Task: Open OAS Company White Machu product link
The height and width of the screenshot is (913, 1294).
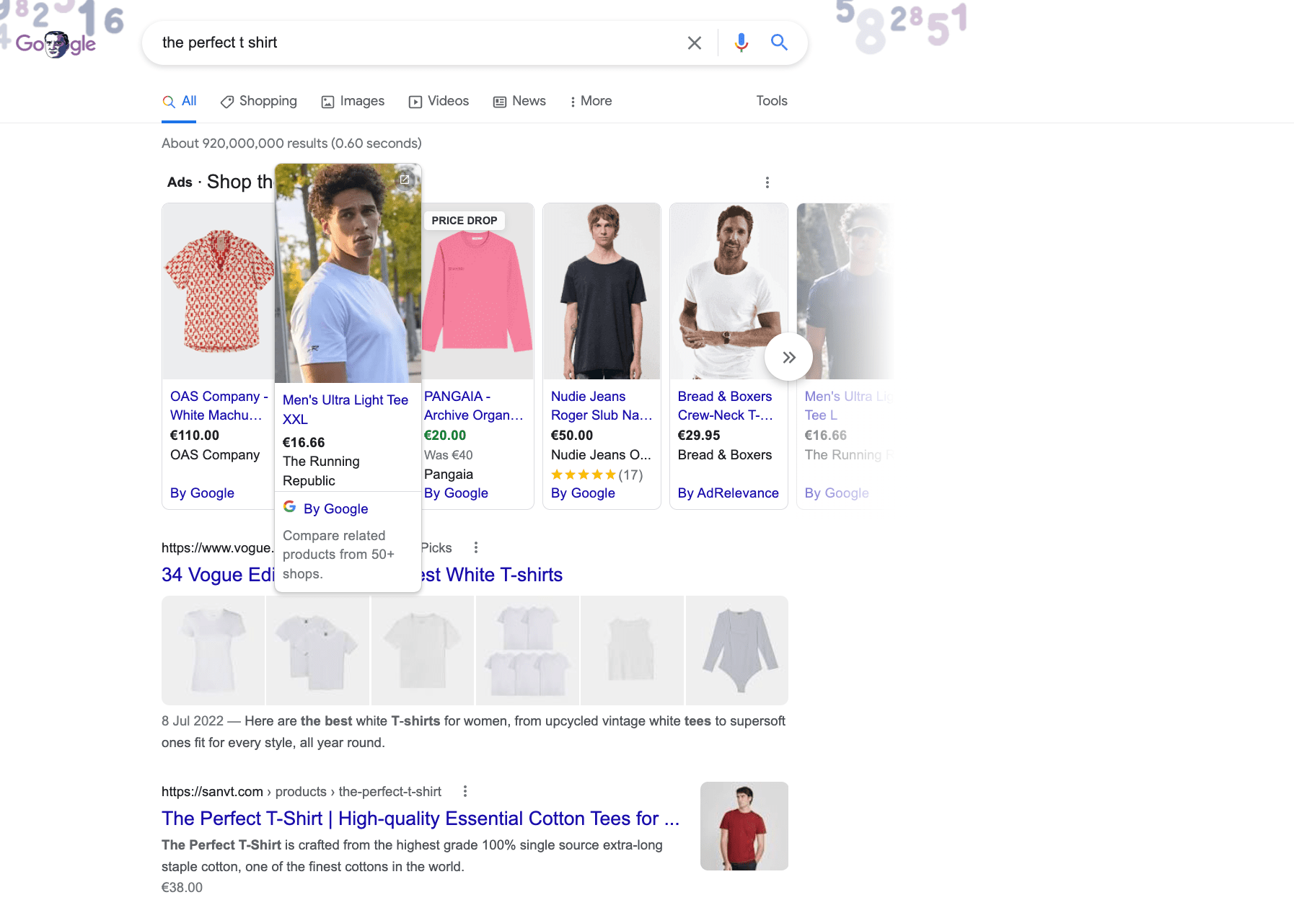Action: click(x=219, y=406)
